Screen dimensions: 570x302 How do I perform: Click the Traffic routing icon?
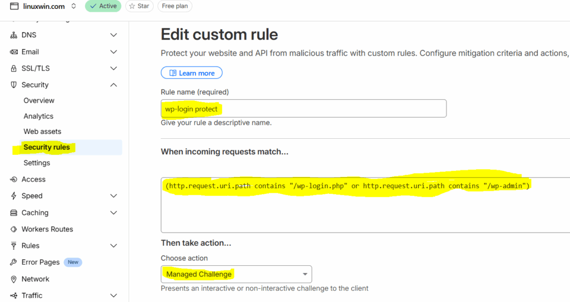pyautogui.click(x=13, y=296)
